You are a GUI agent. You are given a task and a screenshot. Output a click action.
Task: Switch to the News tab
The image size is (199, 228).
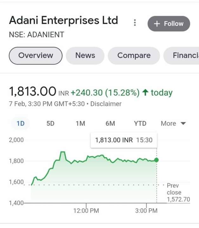(x=85, y=55)
